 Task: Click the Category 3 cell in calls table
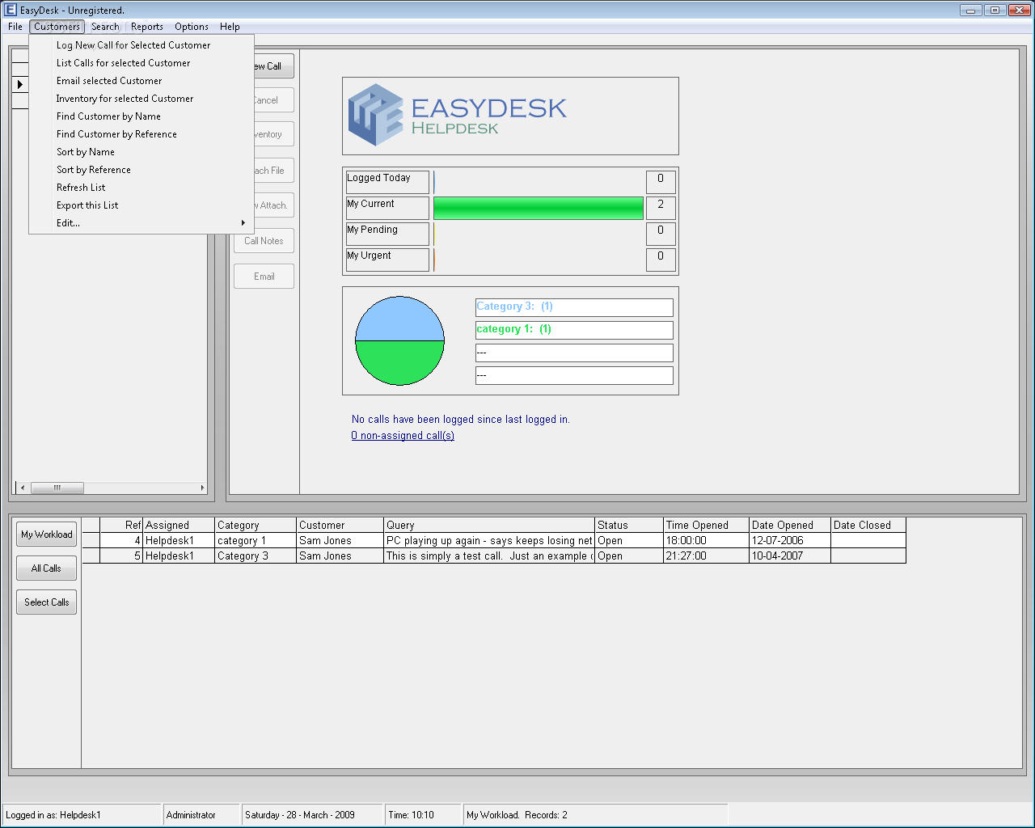pos(256,556)
